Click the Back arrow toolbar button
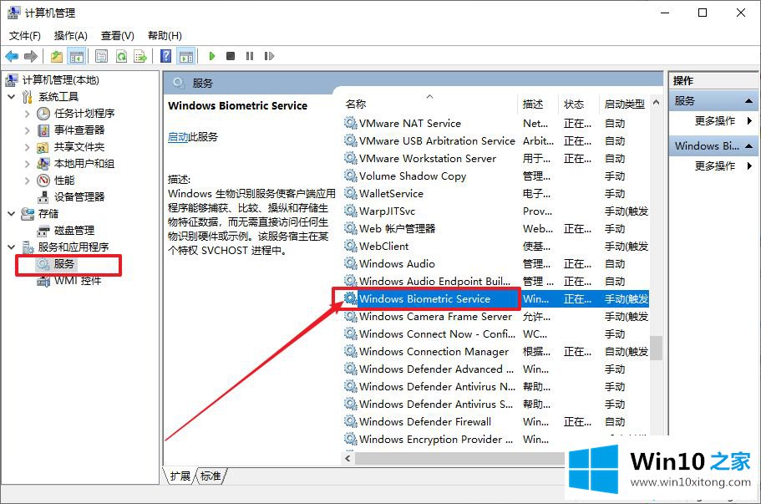 (12, 56)
